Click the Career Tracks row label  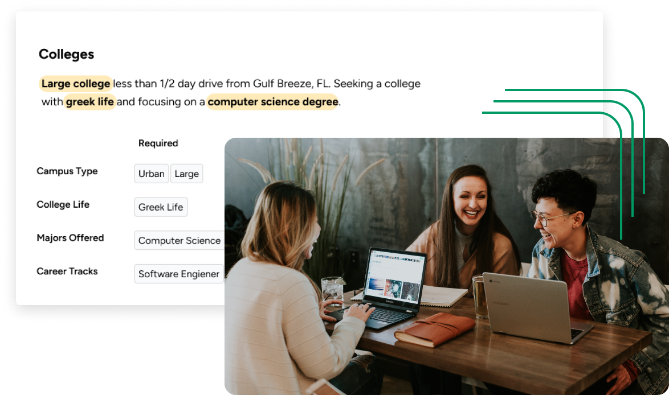pos(67,271)
